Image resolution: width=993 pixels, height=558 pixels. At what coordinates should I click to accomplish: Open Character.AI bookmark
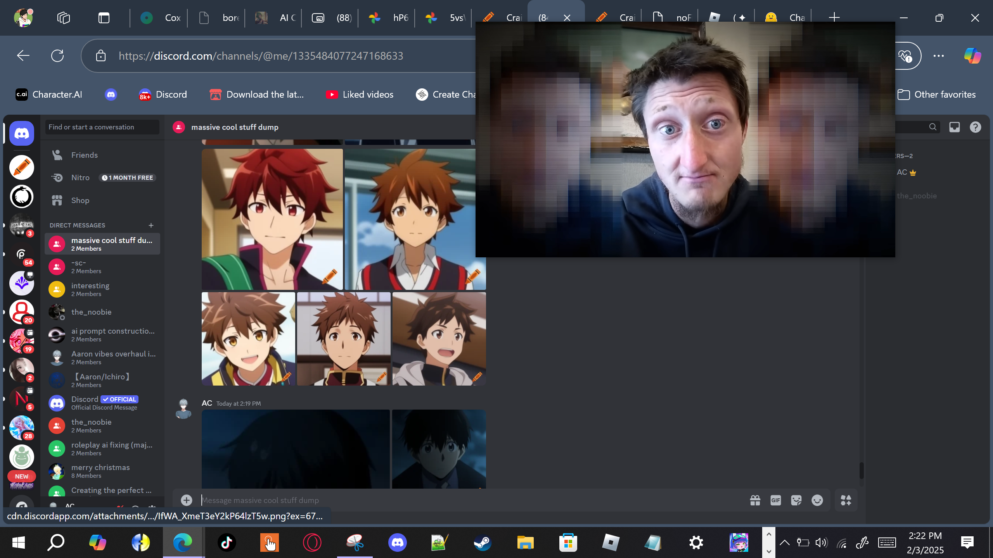point(49,95)
